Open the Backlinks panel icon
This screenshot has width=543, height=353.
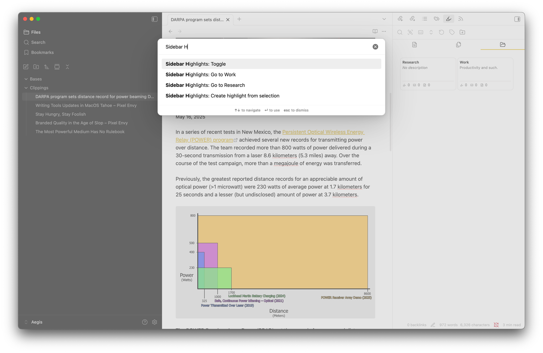coord(400,19)
